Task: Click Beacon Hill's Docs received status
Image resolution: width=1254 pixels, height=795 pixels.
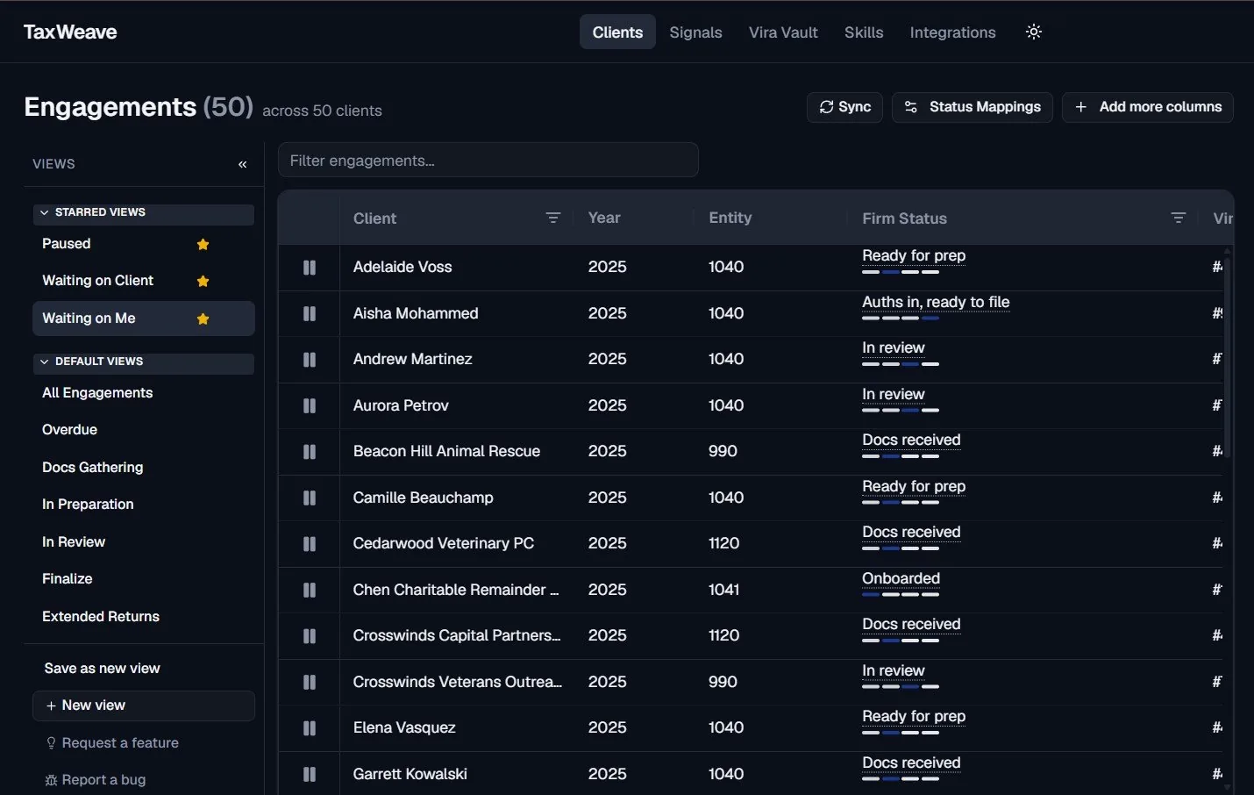Action: [x=911, y=440]
